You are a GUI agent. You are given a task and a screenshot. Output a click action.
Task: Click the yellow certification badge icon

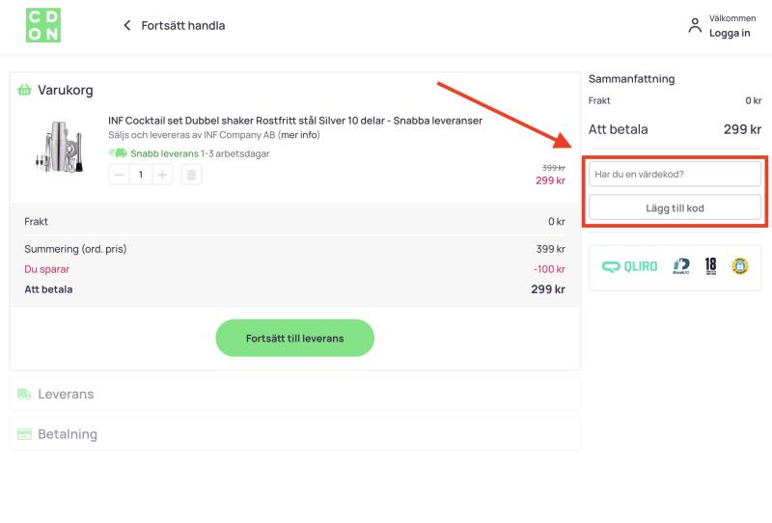coord(739,266)
